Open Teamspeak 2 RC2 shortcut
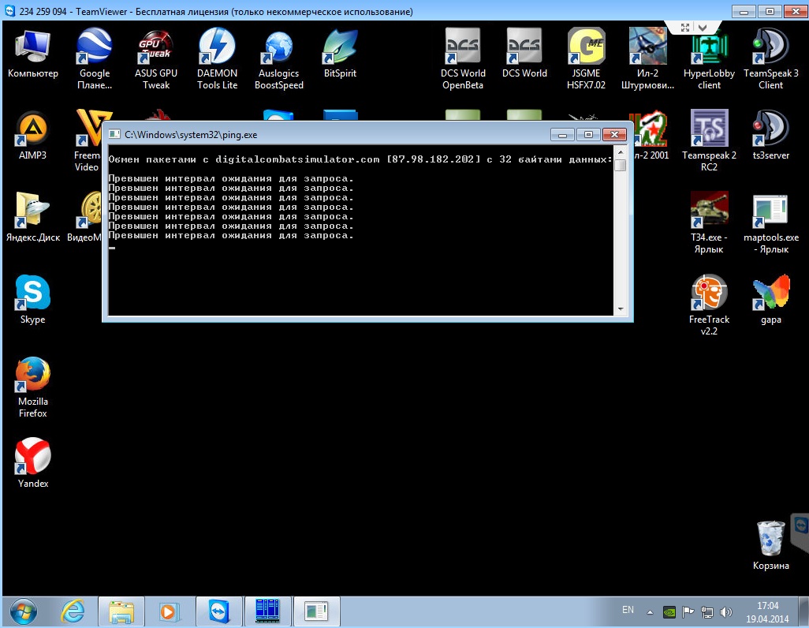This screenshot has width=809, height=628. pyautogui.click(x=709, y=140)
